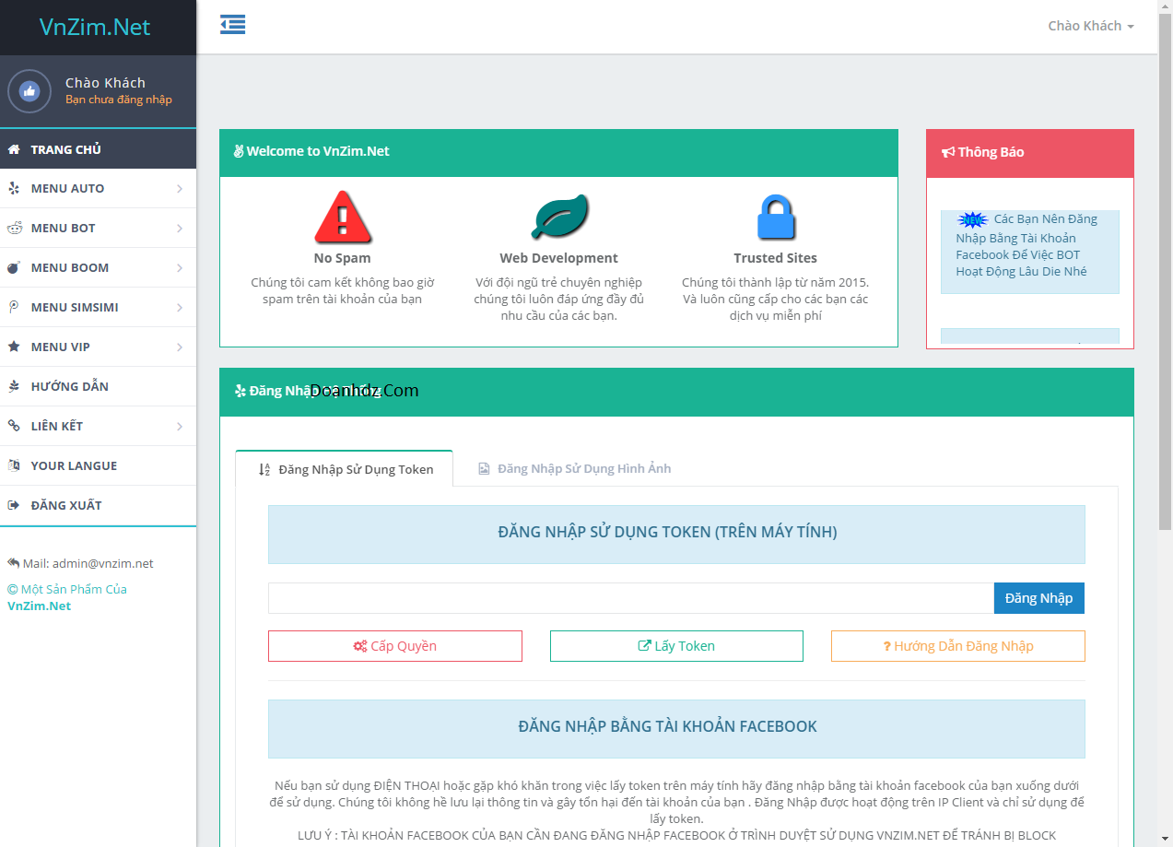The width and height of the screenshot is (1173, 847).
Task: Click the external-link icon on Lấy Token button
Action: click(644, 646)
